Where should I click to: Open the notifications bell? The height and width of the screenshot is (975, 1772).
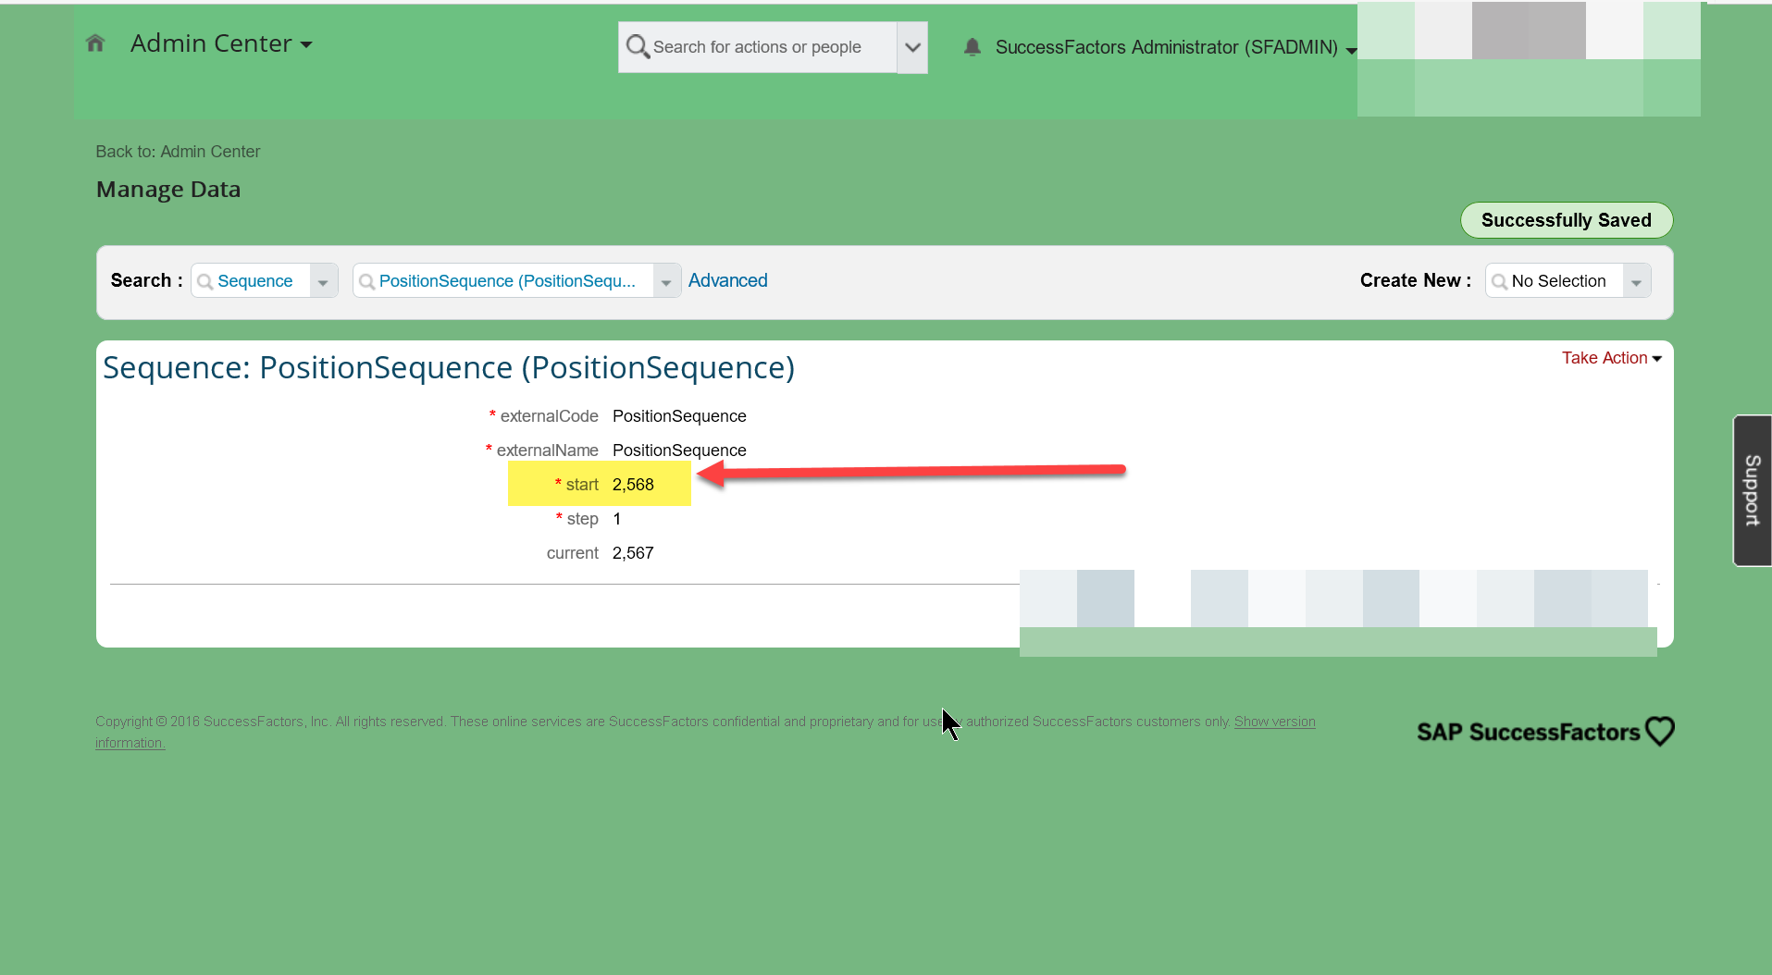pyautogui.click(x=972, y=47)
